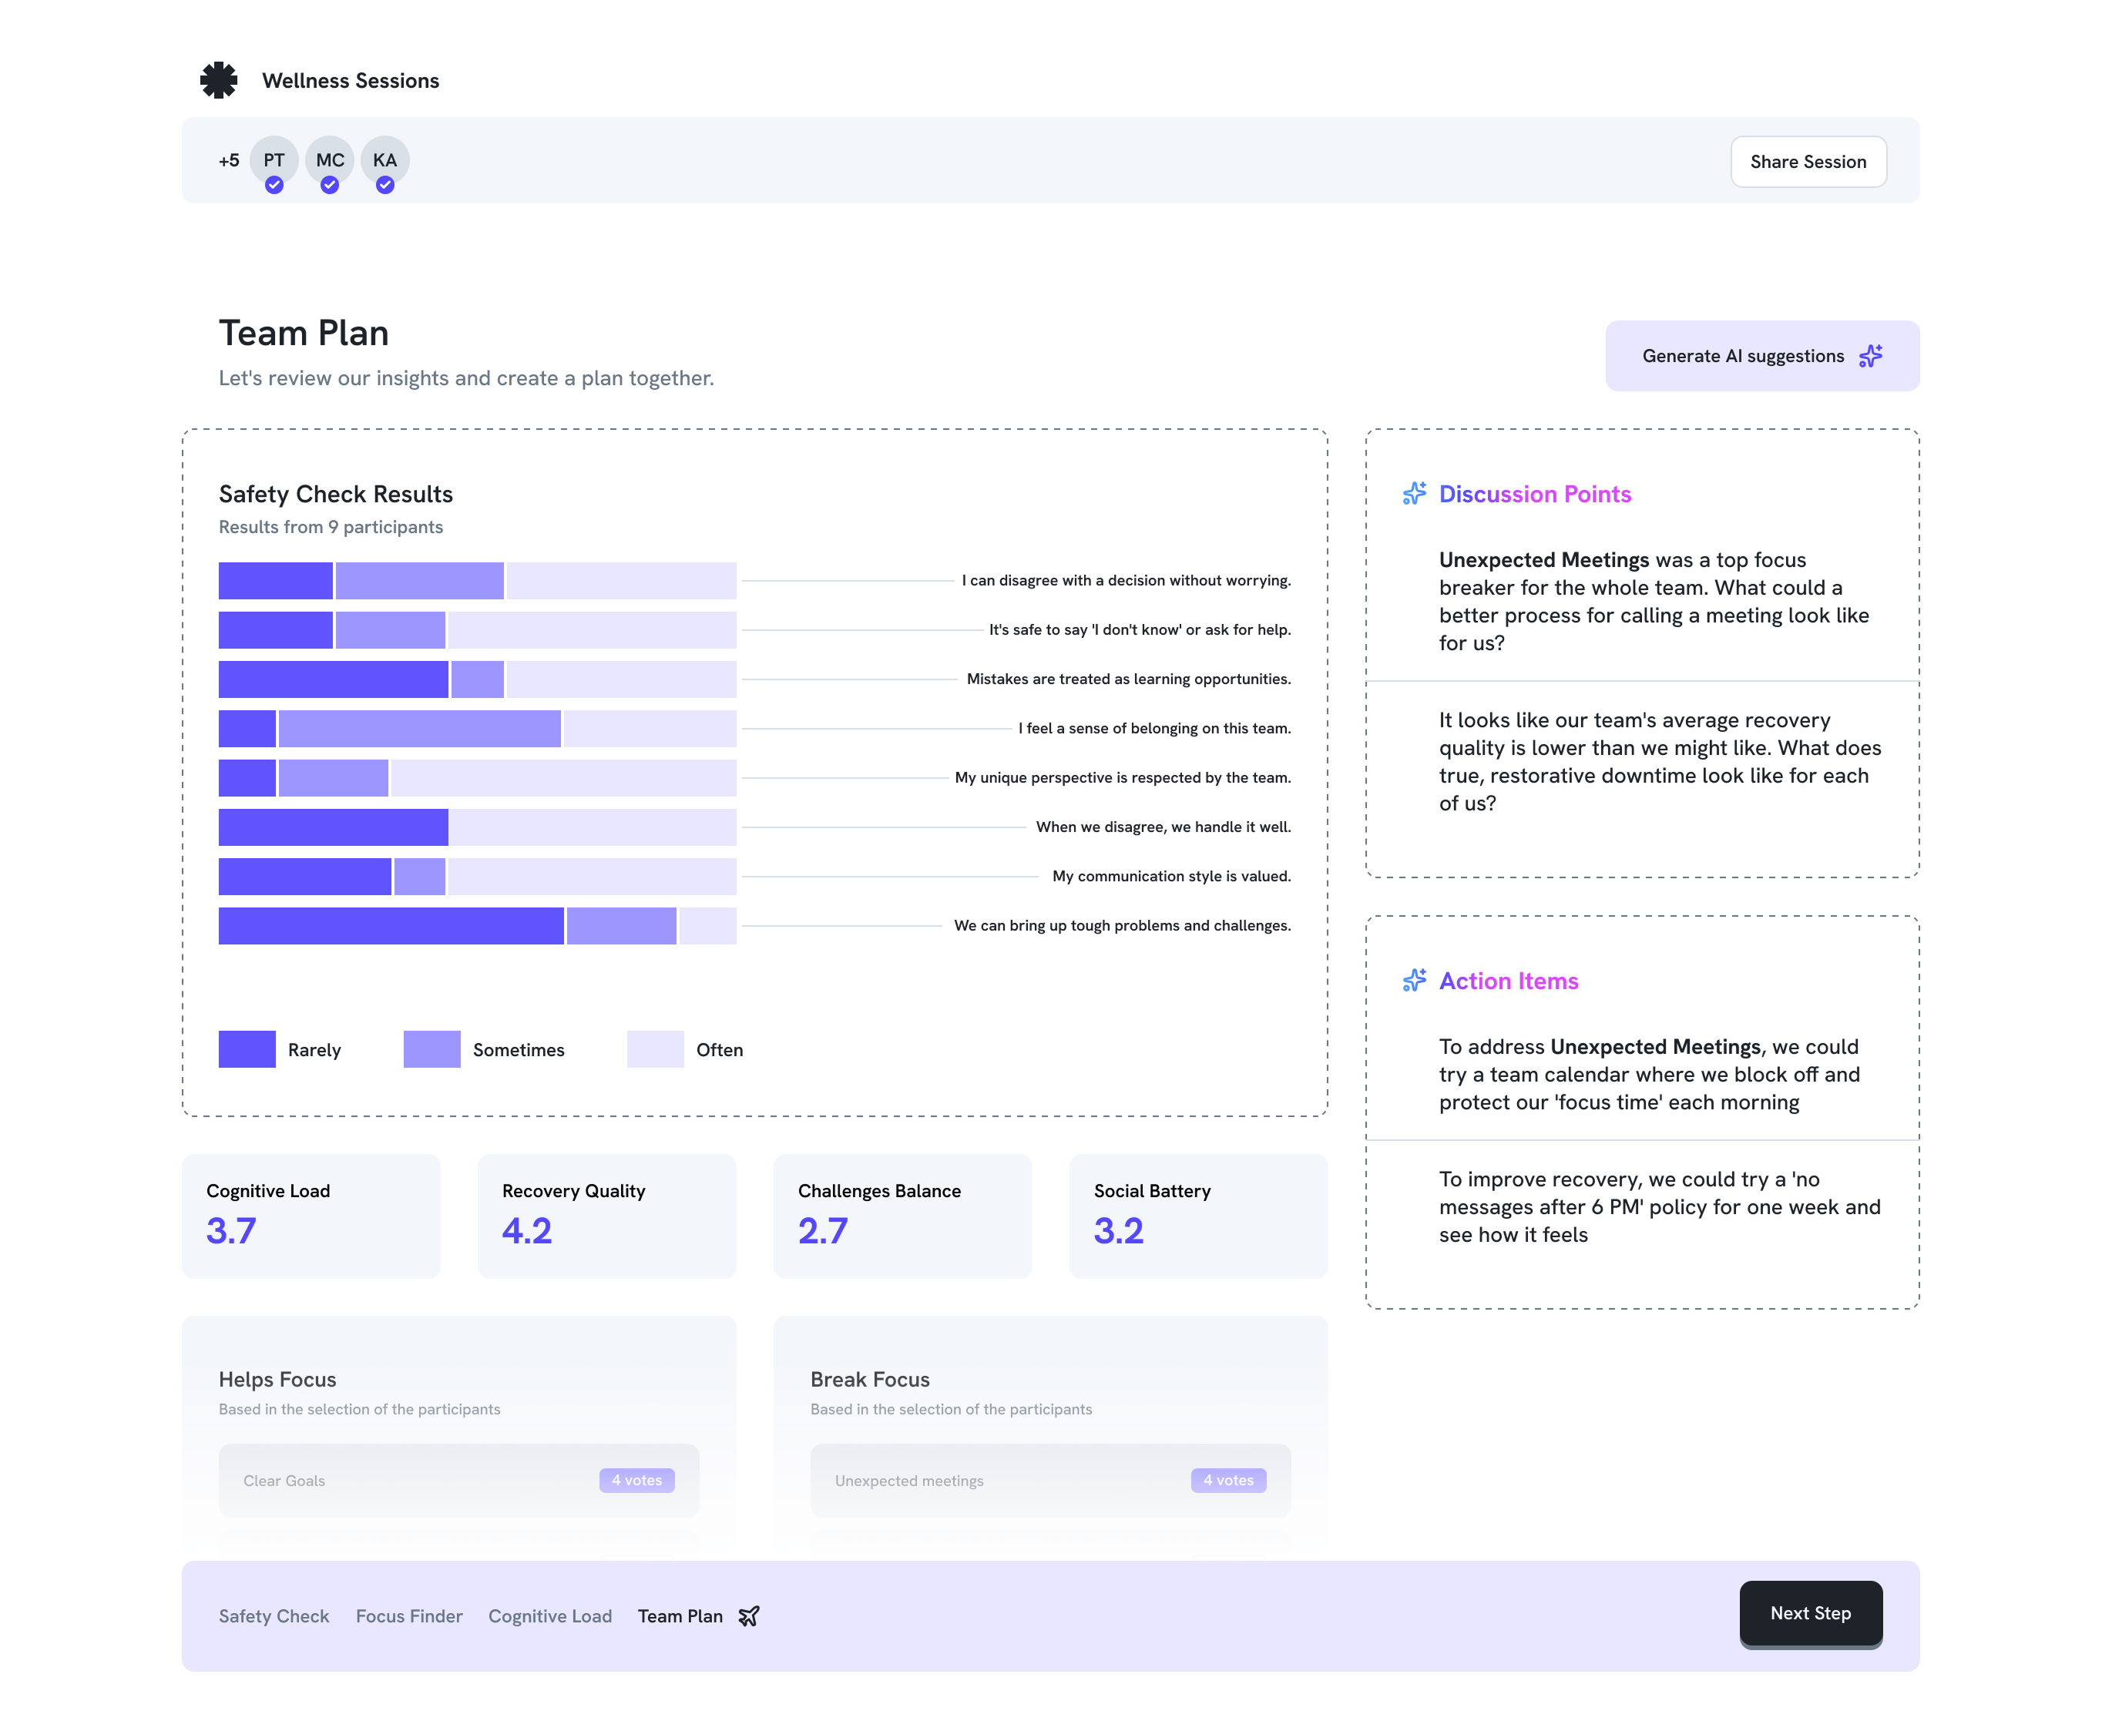Click the MC participant avatar
Image resolution: width=2102 pixels, height=1721 pixels.
(x=329, y=159)
